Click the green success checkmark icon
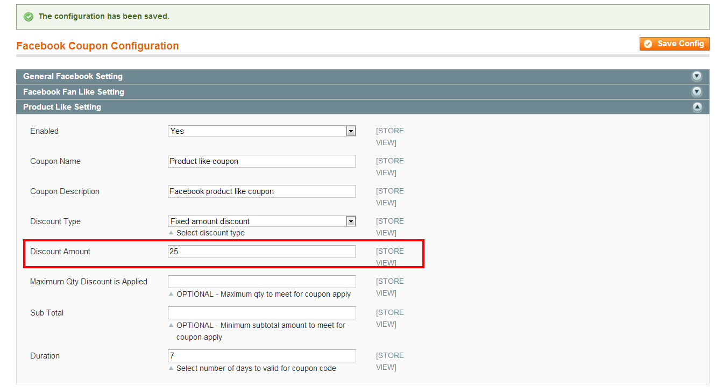Viewport: 716px width, 387px height. coord(29,17)
